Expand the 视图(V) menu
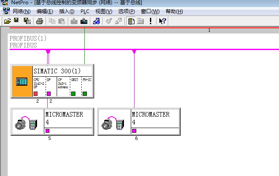 [104, 11]
